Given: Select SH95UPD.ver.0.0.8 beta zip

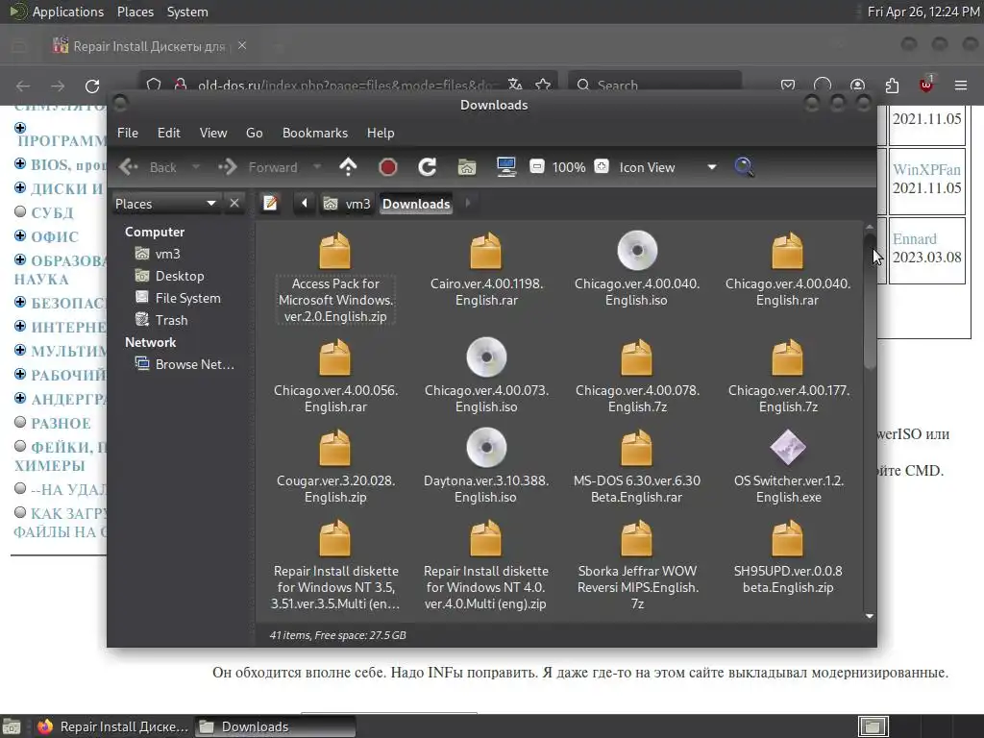Looking at the screenshot, I should (788, 556).
